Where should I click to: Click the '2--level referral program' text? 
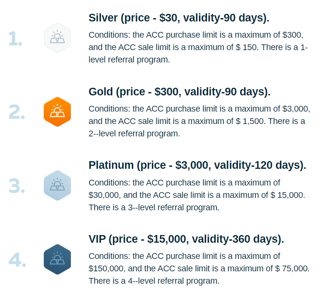tap(134, 134)
